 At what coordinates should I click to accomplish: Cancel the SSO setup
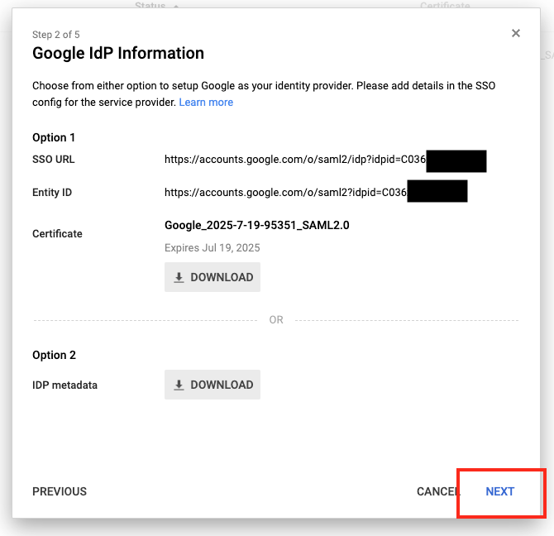tap(438, 491)
